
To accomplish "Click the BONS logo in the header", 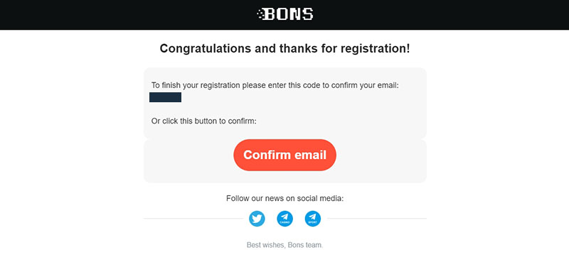I will pos(285,14).
